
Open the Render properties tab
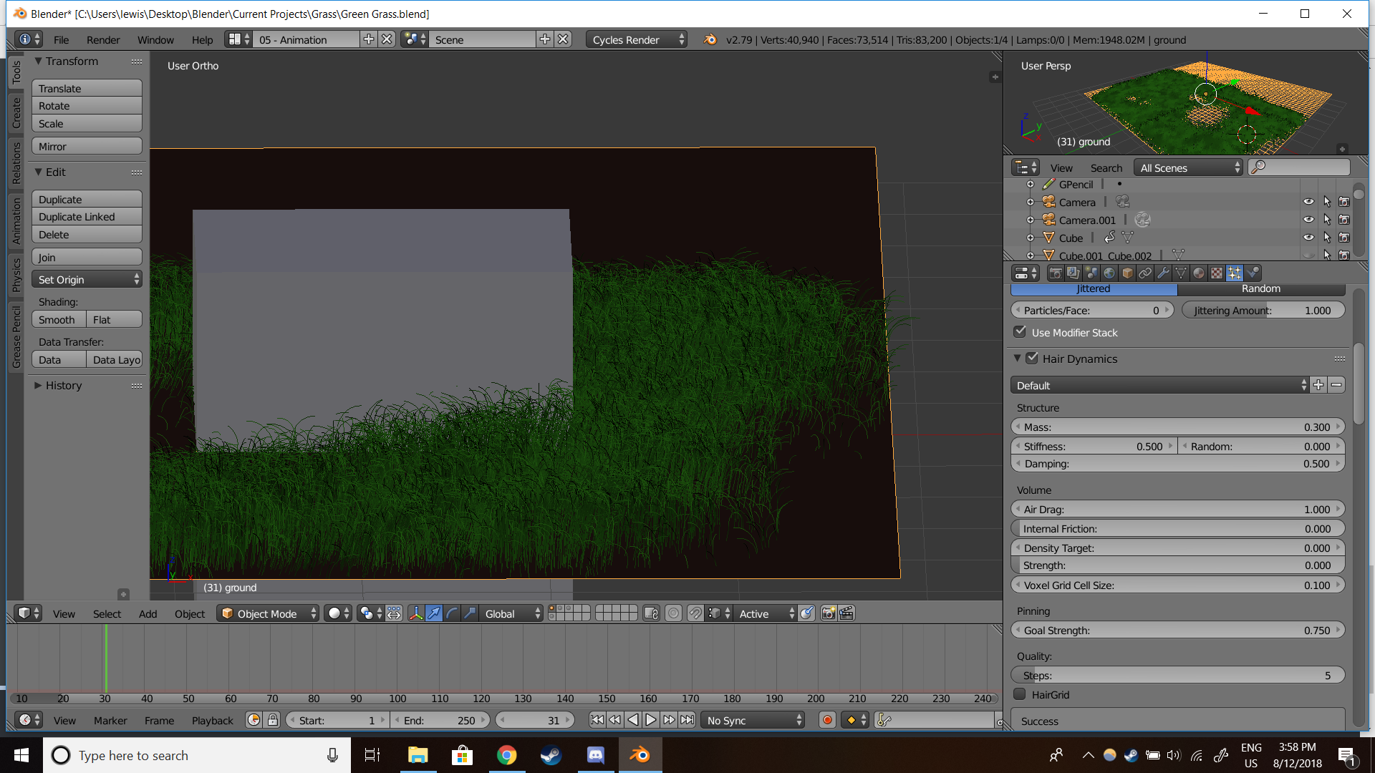pyautogui.click(x=1055, y=273)
